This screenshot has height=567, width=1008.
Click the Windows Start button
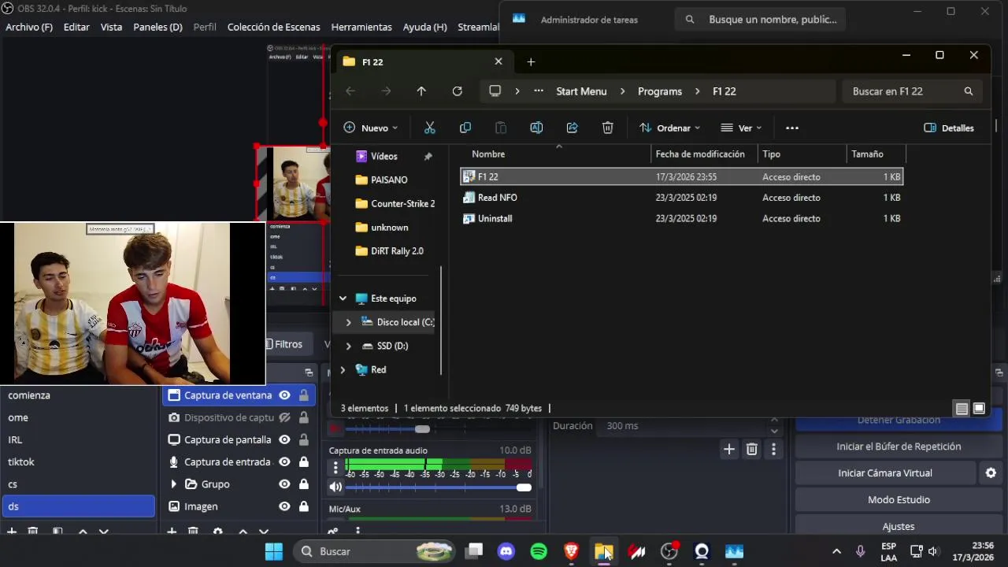[273, 551]
